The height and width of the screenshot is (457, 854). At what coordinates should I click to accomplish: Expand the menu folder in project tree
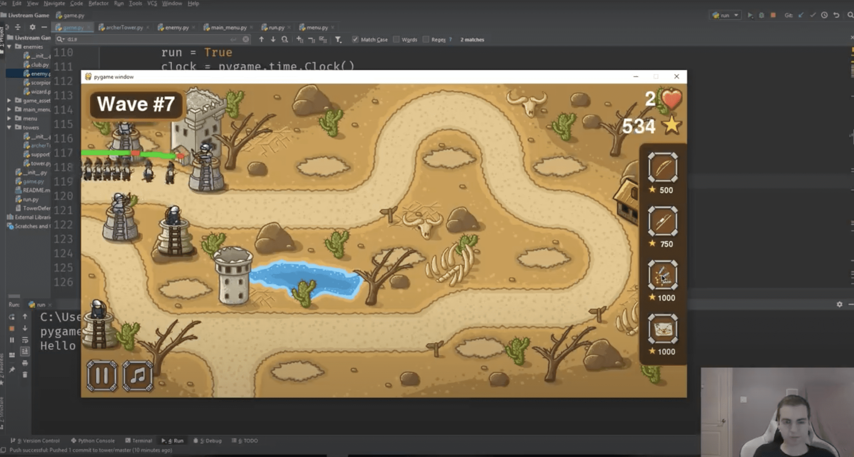tap(9, 118)
